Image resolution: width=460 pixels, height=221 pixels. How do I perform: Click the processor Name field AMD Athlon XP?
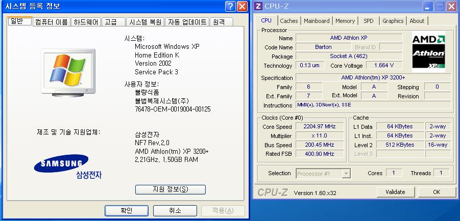(349, 38)
